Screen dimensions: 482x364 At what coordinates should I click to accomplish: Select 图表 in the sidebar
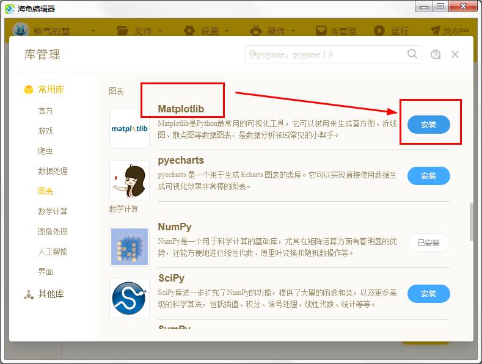click(45, 191)
